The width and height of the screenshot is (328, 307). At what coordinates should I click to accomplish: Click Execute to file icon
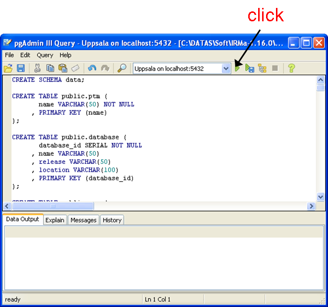point(250,68)
